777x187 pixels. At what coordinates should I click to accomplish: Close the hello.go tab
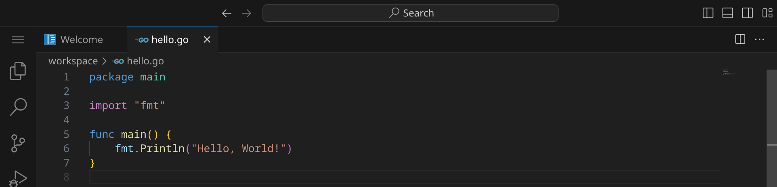207,39
